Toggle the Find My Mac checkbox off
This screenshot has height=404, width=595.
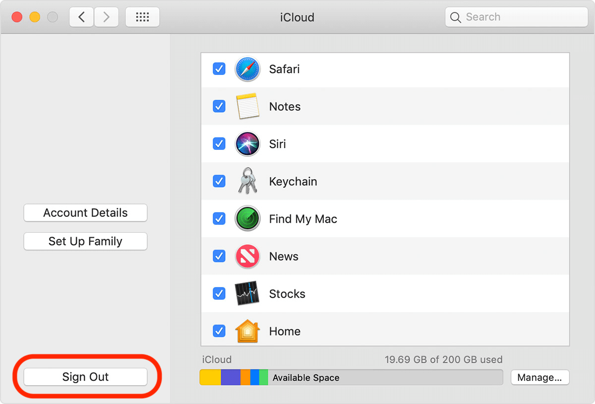tap(219, 218)
